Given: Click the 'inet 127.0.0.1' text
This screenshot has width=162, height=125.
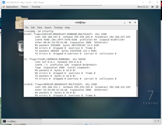Looking at the screenshot, I should tap(45, 62).
